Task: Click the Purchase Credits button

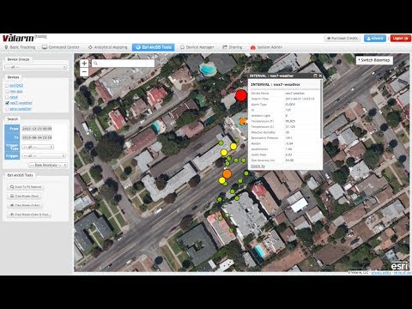Action: coord(342,38)
